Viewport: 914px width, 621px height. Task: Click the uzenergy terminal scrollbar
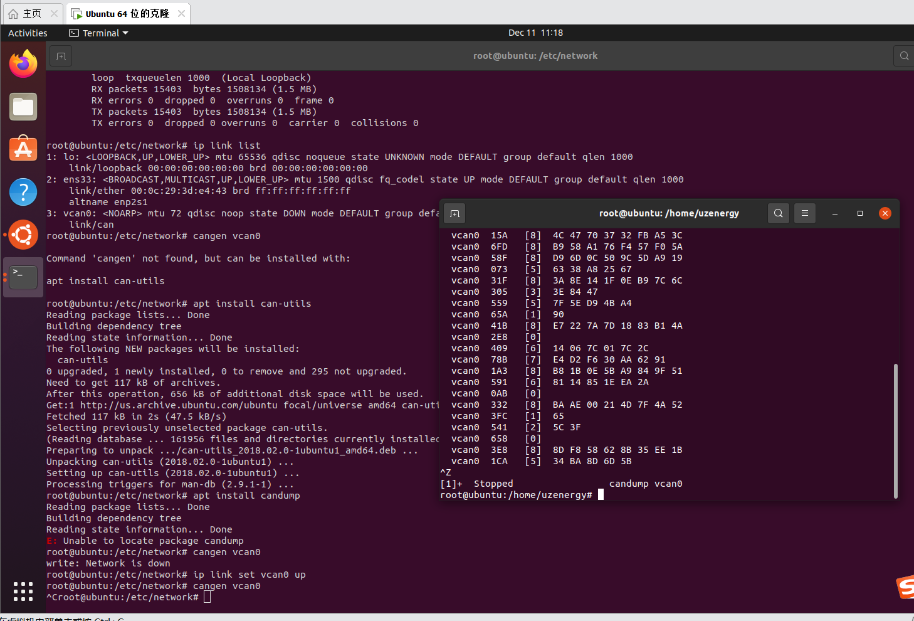[x=895, y=431]
